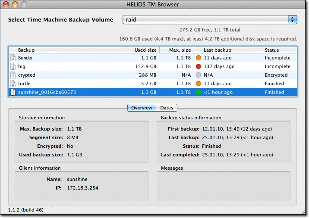This screenshot has height=218, width=309.
Task: Switch to the Overview tab
Action: pos(142,108)
